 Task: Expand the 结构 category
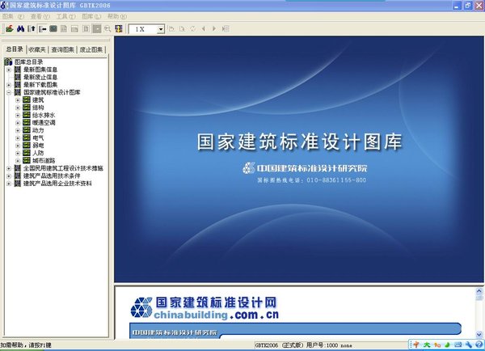point(18,108)
